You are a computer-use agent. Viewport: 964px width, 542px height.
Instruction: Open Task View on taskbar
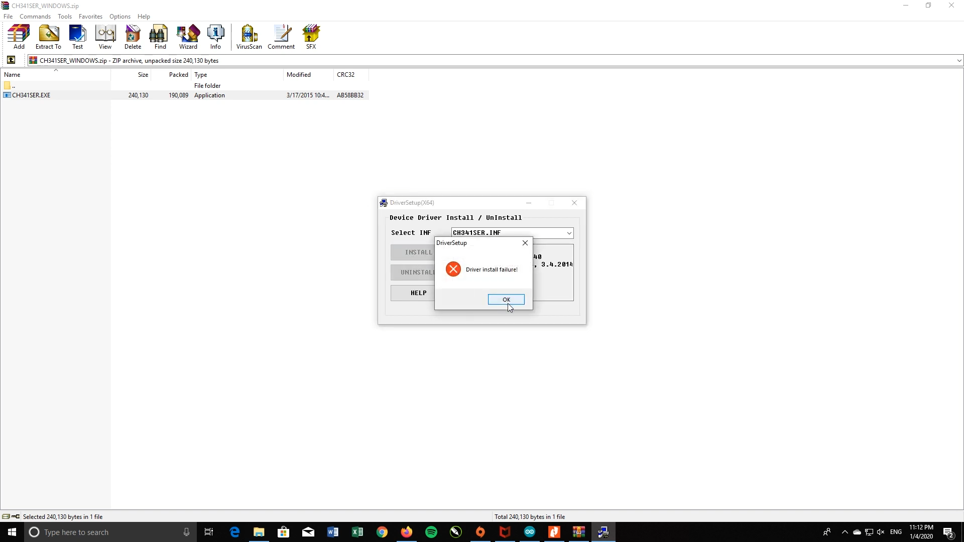pos(209,532)
